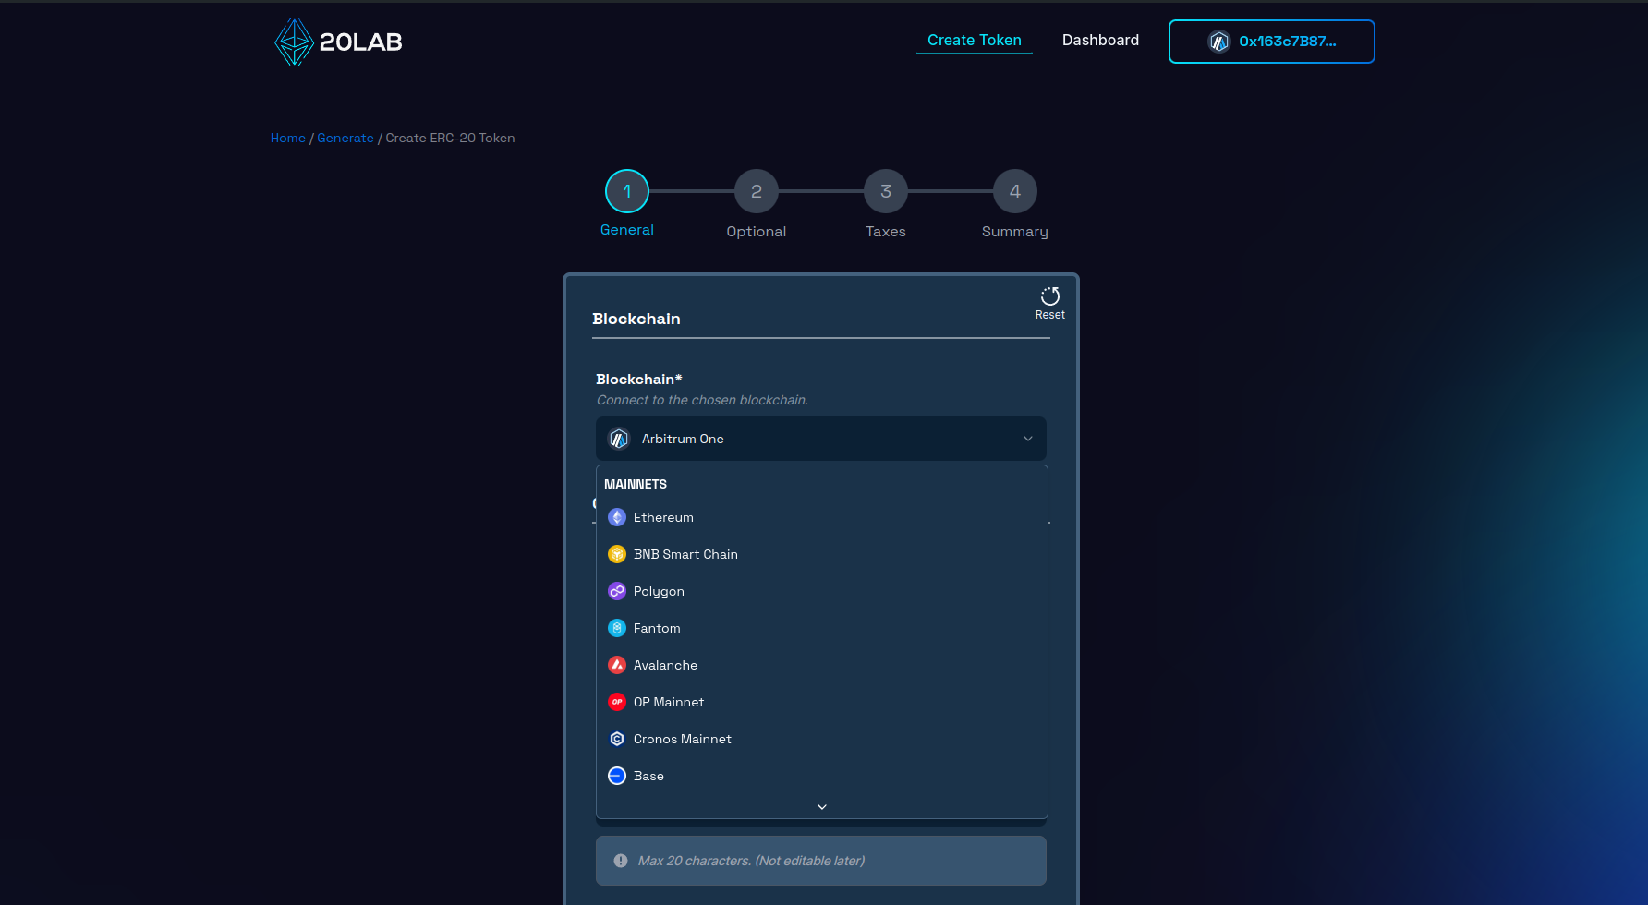Select Base network option

point(822,776)
